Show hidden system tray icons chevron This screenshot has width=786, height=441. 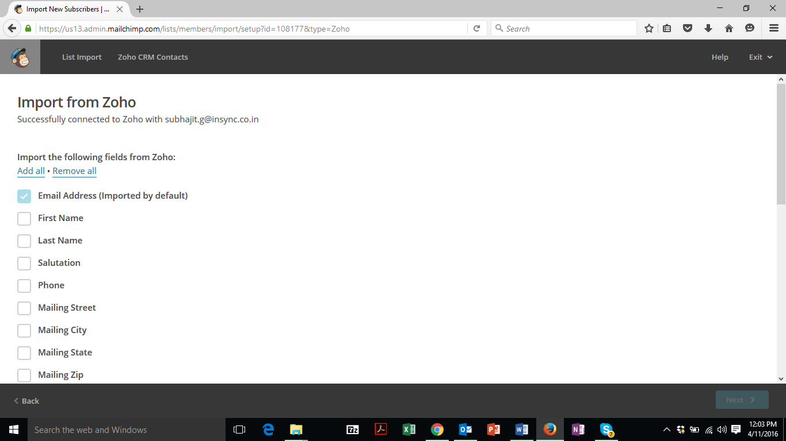point(667,430)
